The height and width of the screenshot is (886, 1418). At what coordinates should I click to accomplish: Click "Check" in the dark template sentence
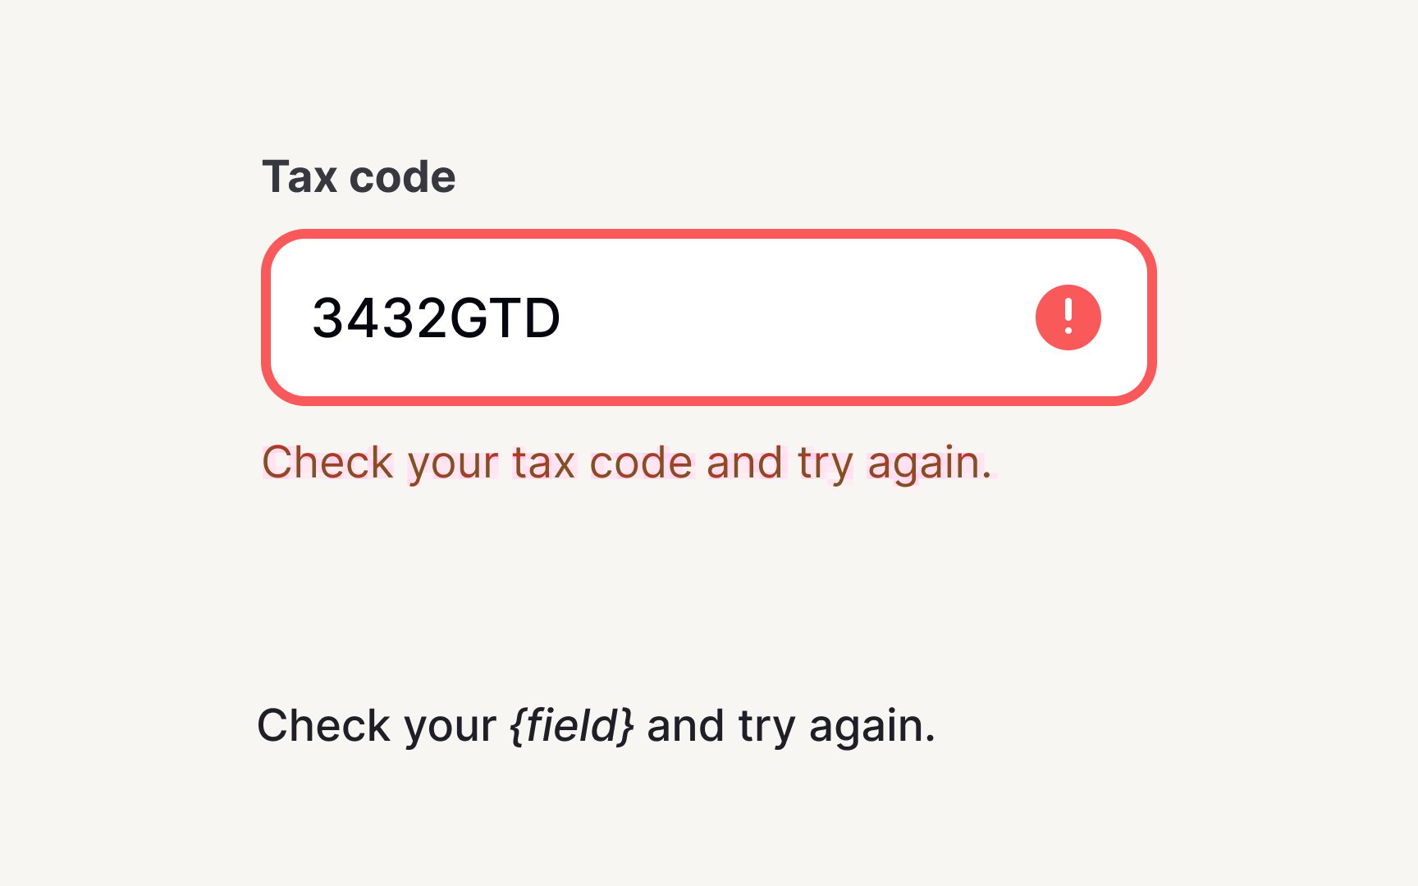tap(322, 726)
